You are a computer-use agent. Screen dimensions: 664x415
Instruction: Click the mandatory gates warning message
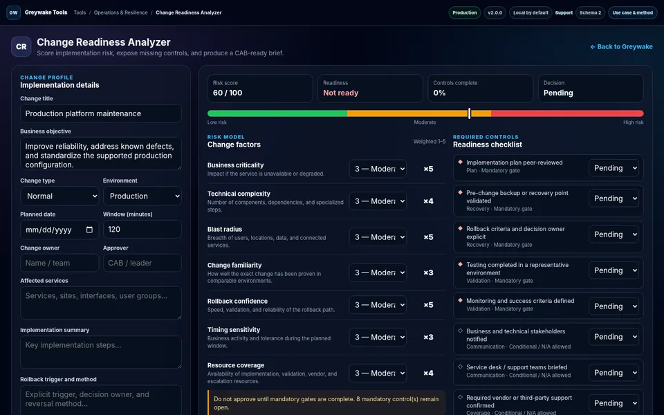pos(326,403)
